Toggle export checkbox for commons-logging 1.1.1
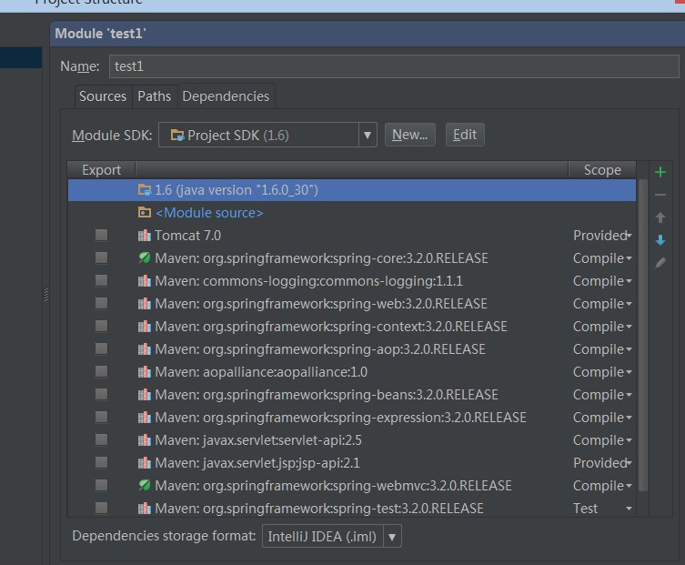 click(x=101, y=281)
